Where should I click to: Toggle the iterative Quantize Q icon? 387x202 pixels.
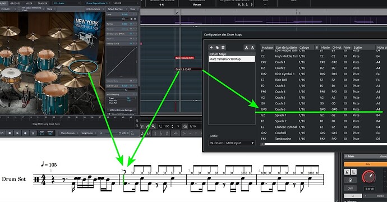coord(185,126)
